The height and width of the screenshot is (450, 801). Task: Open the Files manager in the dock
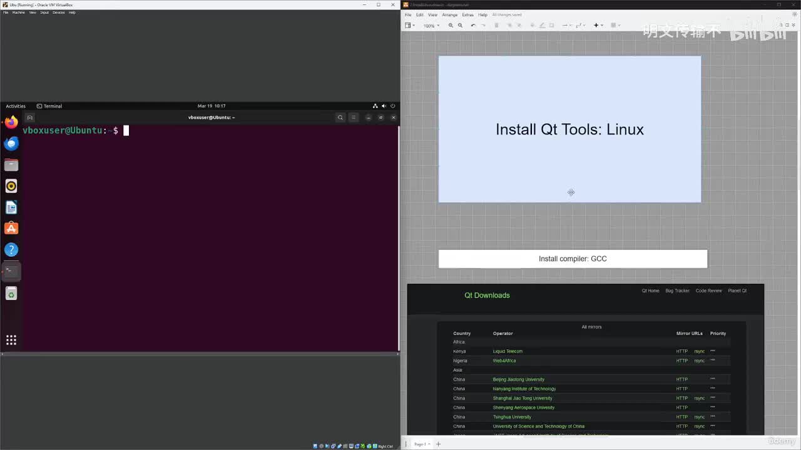pyautogui.click(x=11, y=165)
